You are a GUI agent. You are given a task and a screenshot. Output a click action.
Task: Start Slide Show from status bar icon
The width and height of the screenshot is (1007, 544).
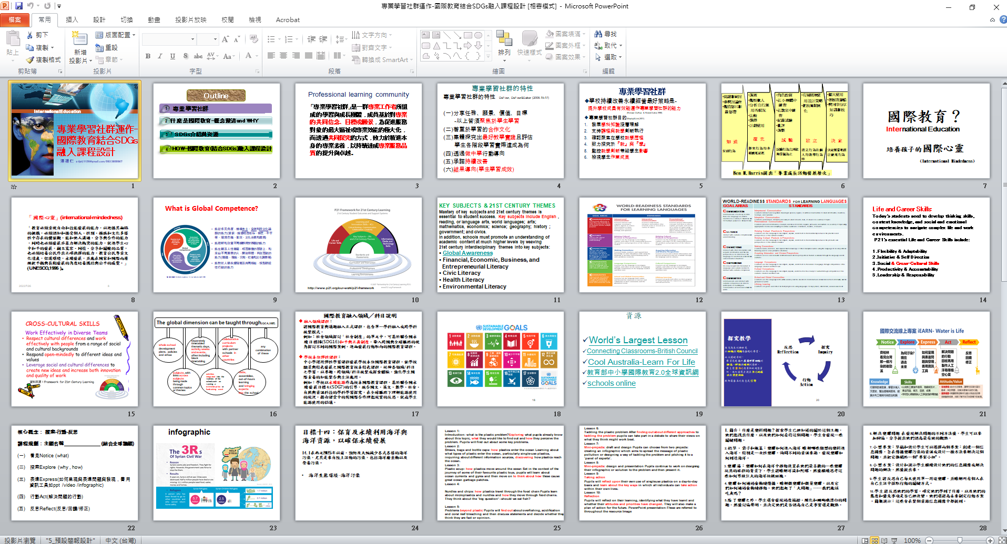(895, 540)
